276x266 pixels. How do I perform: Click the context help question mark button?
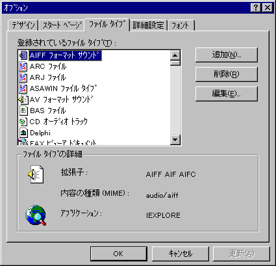pos(256,8)
